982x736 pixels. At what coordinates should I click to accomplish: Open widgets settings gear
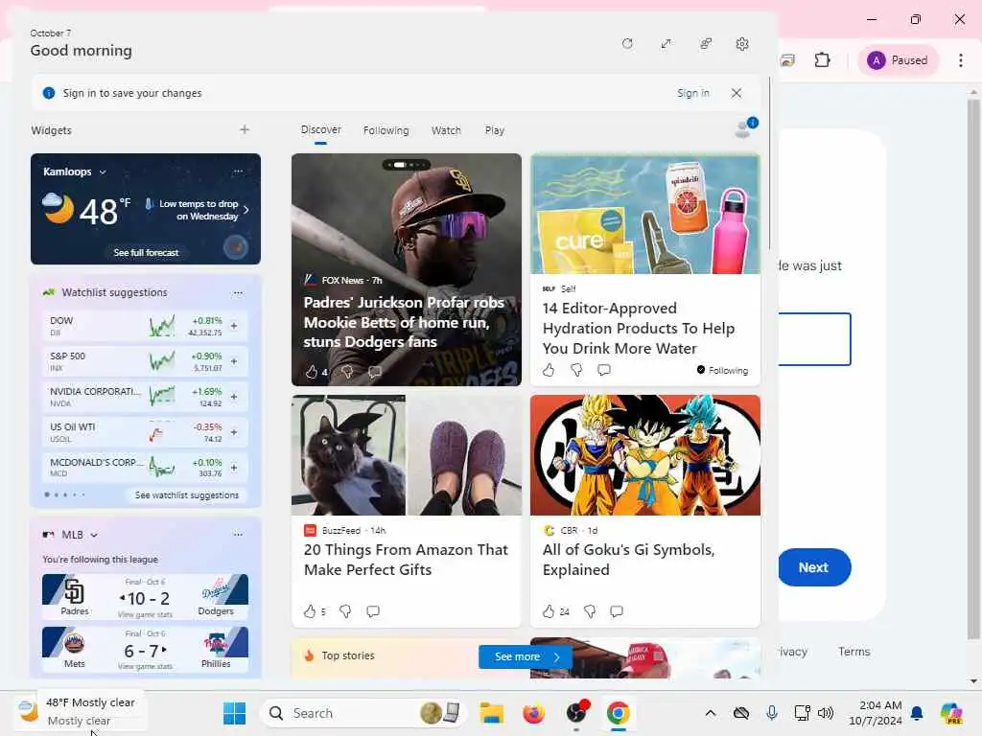click(742, 44)
